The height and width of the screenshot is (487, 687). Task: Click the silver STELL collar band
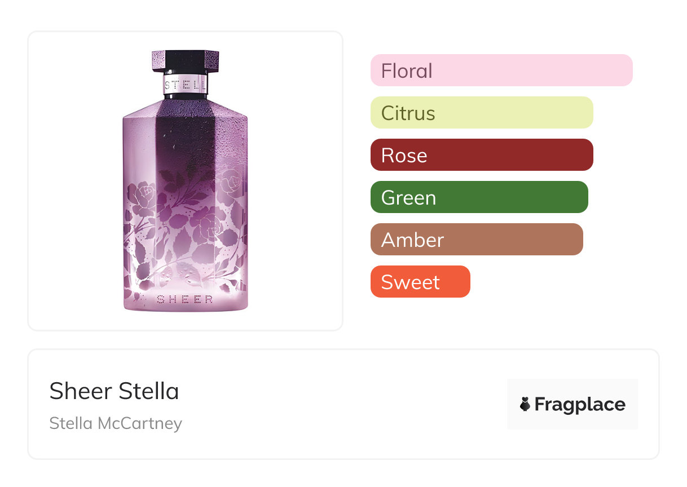tap(185, 85)
